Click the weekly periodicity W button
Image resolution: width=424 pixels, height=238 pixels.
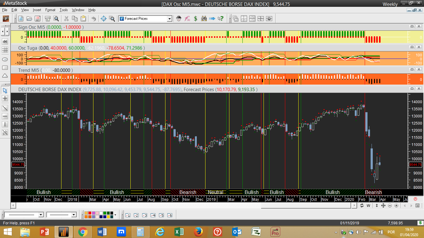pyautogui.click(x=368, y=205)
